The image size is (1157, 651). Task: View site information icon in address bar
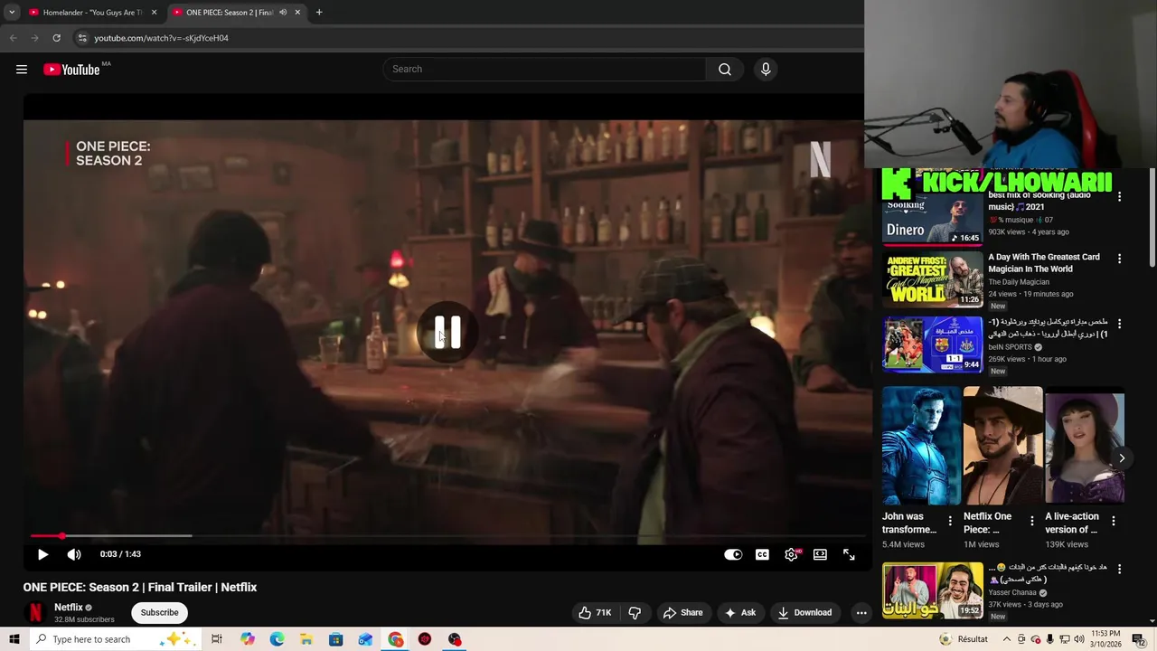[x=82, y=38]
